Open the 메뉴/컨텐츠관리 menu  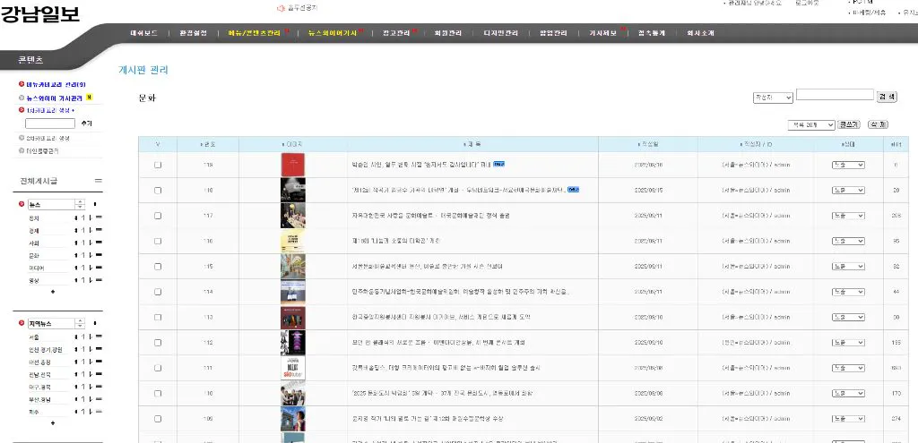point(254,33)
